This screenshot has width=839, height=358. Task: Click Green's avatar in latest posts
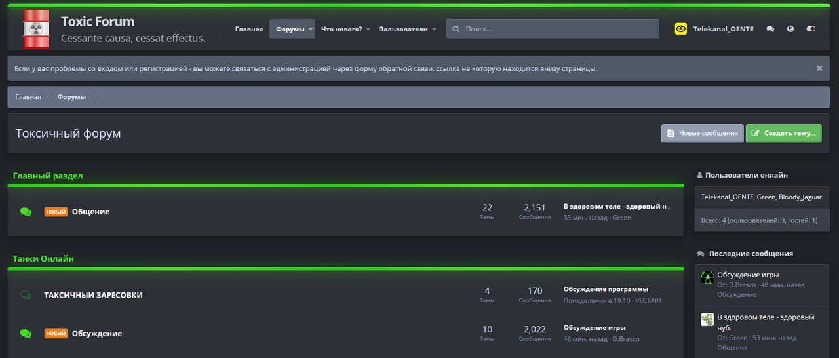point(707,319)
